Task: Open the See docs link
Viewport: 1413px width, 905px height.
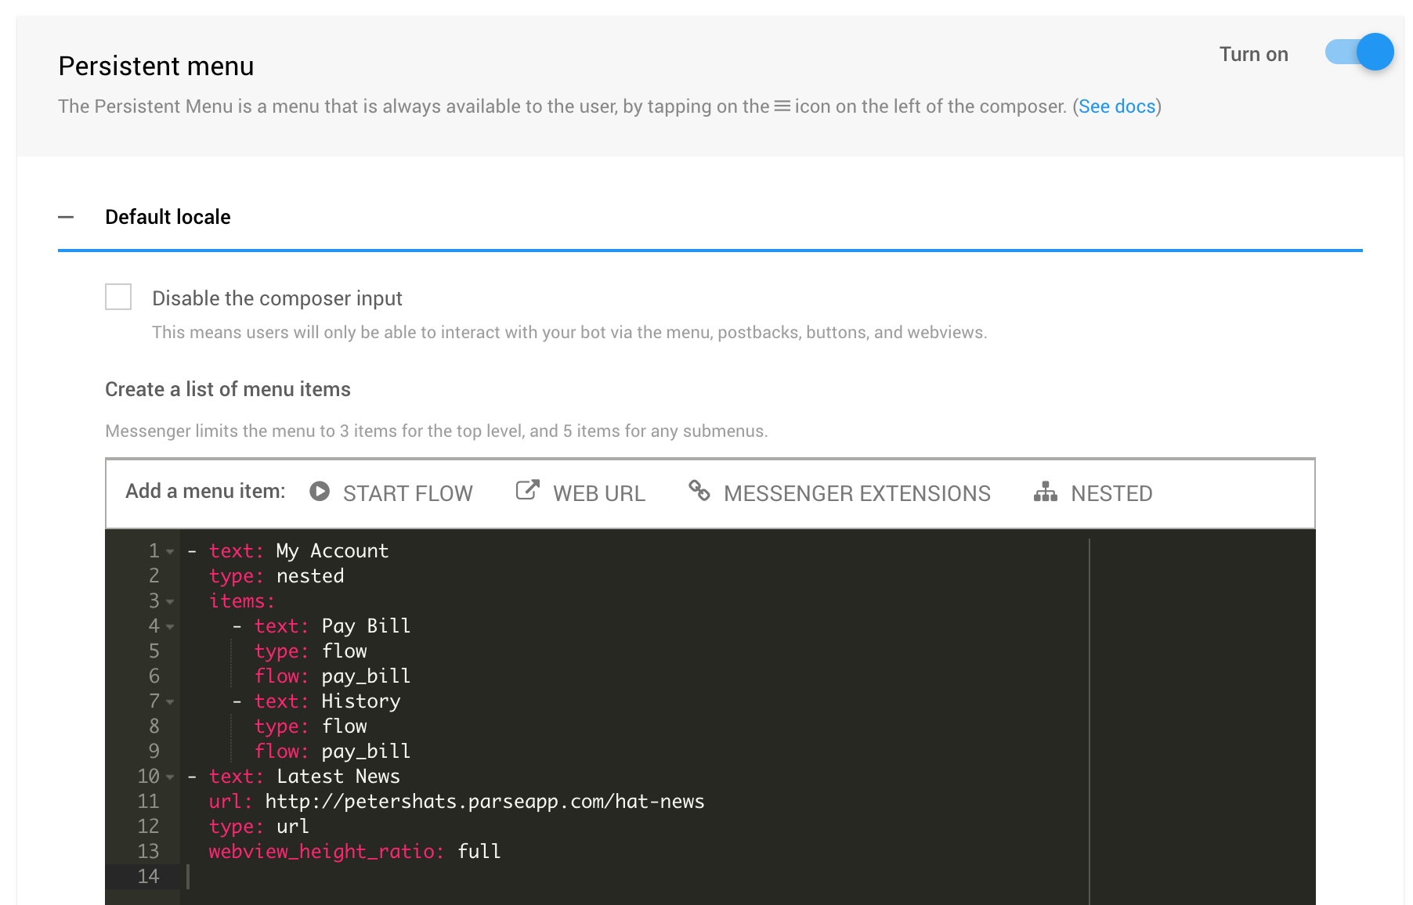Action: point(1117,106)
